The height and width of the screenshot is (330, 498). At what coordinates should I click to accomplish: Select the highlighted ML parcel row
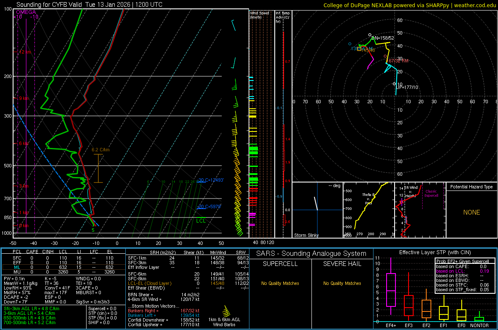point(63,267)
